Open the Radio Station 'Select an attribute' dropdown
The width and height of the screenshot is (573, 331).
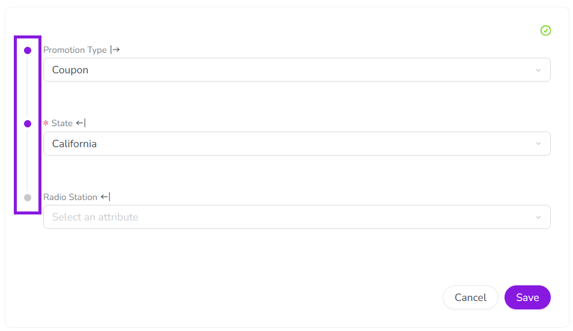(x=288, y=217)
